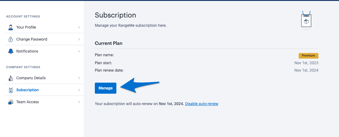Expand the Company Details chevron arrow

79,78
